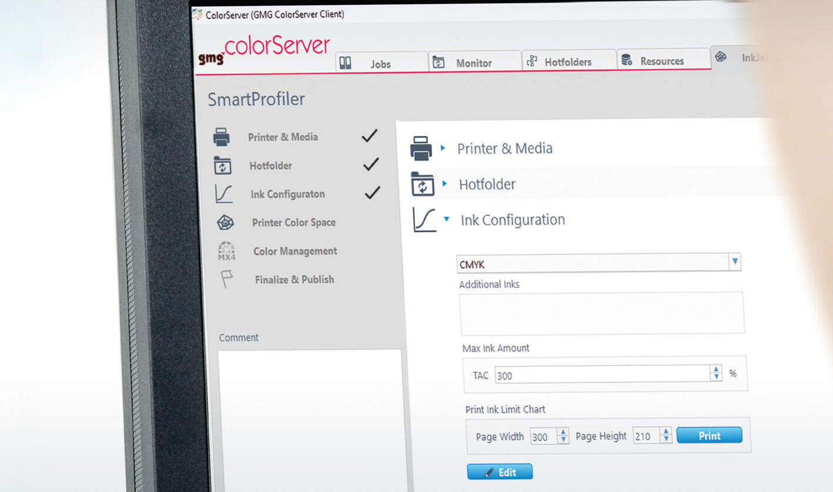Open the Color Management step
833x492 pixels.
pos(295,251)
